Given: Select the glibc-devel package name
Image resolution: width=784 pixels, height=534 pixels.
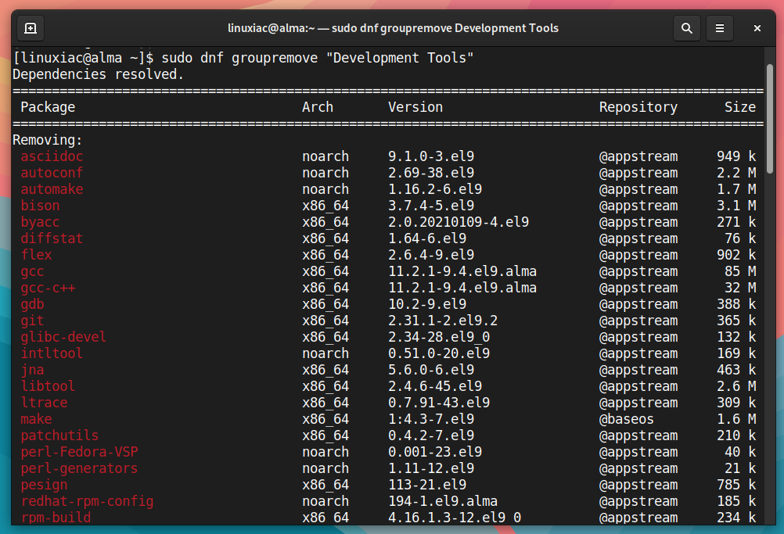Looking at the screenshot, I should click(63, 337).
